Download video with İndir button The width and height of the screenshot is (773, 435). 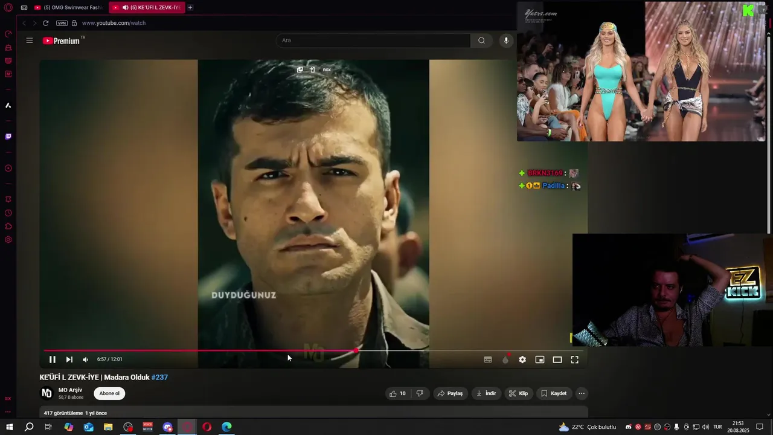coord(486,393)
